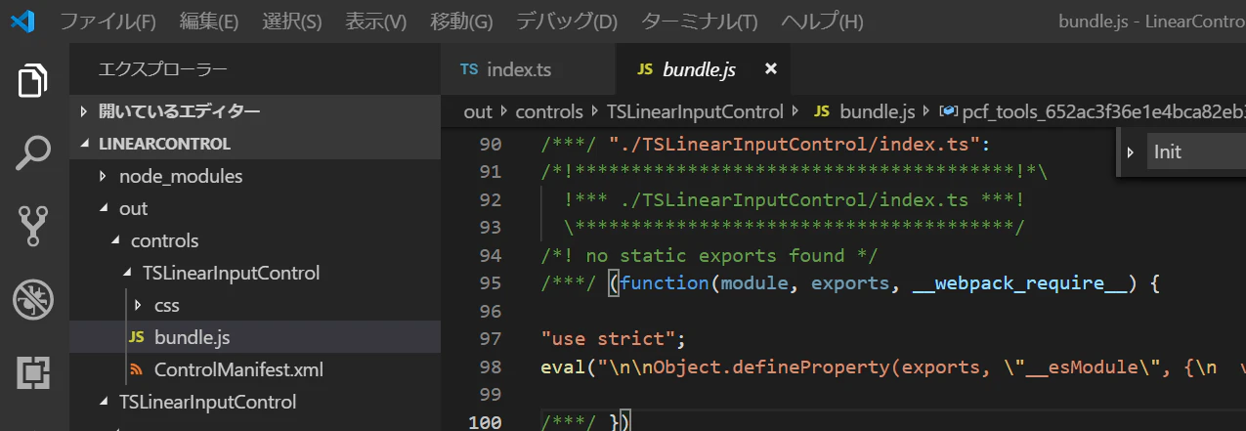Open the Explorer view in activity bar
Screen dimensions: 1246x431
[x=34, y=80]
